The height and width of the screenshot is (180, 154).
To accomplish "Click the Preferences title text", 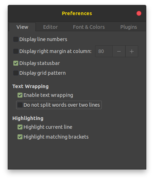I will tap(77, 13).
